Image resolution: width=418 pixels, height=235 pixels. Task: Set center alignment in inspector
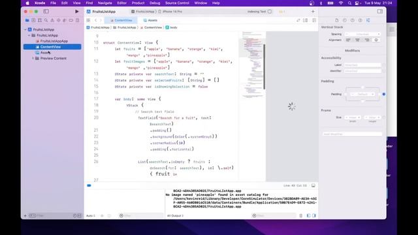[x=357, y=40]
